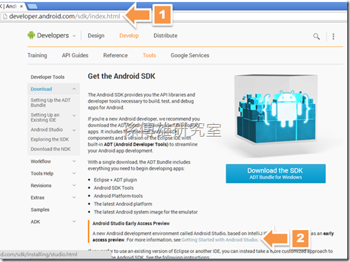The height and width of the screenshot is (262, 350).
Task: Switch to the API Guides tab
Action: coord(75,55)
